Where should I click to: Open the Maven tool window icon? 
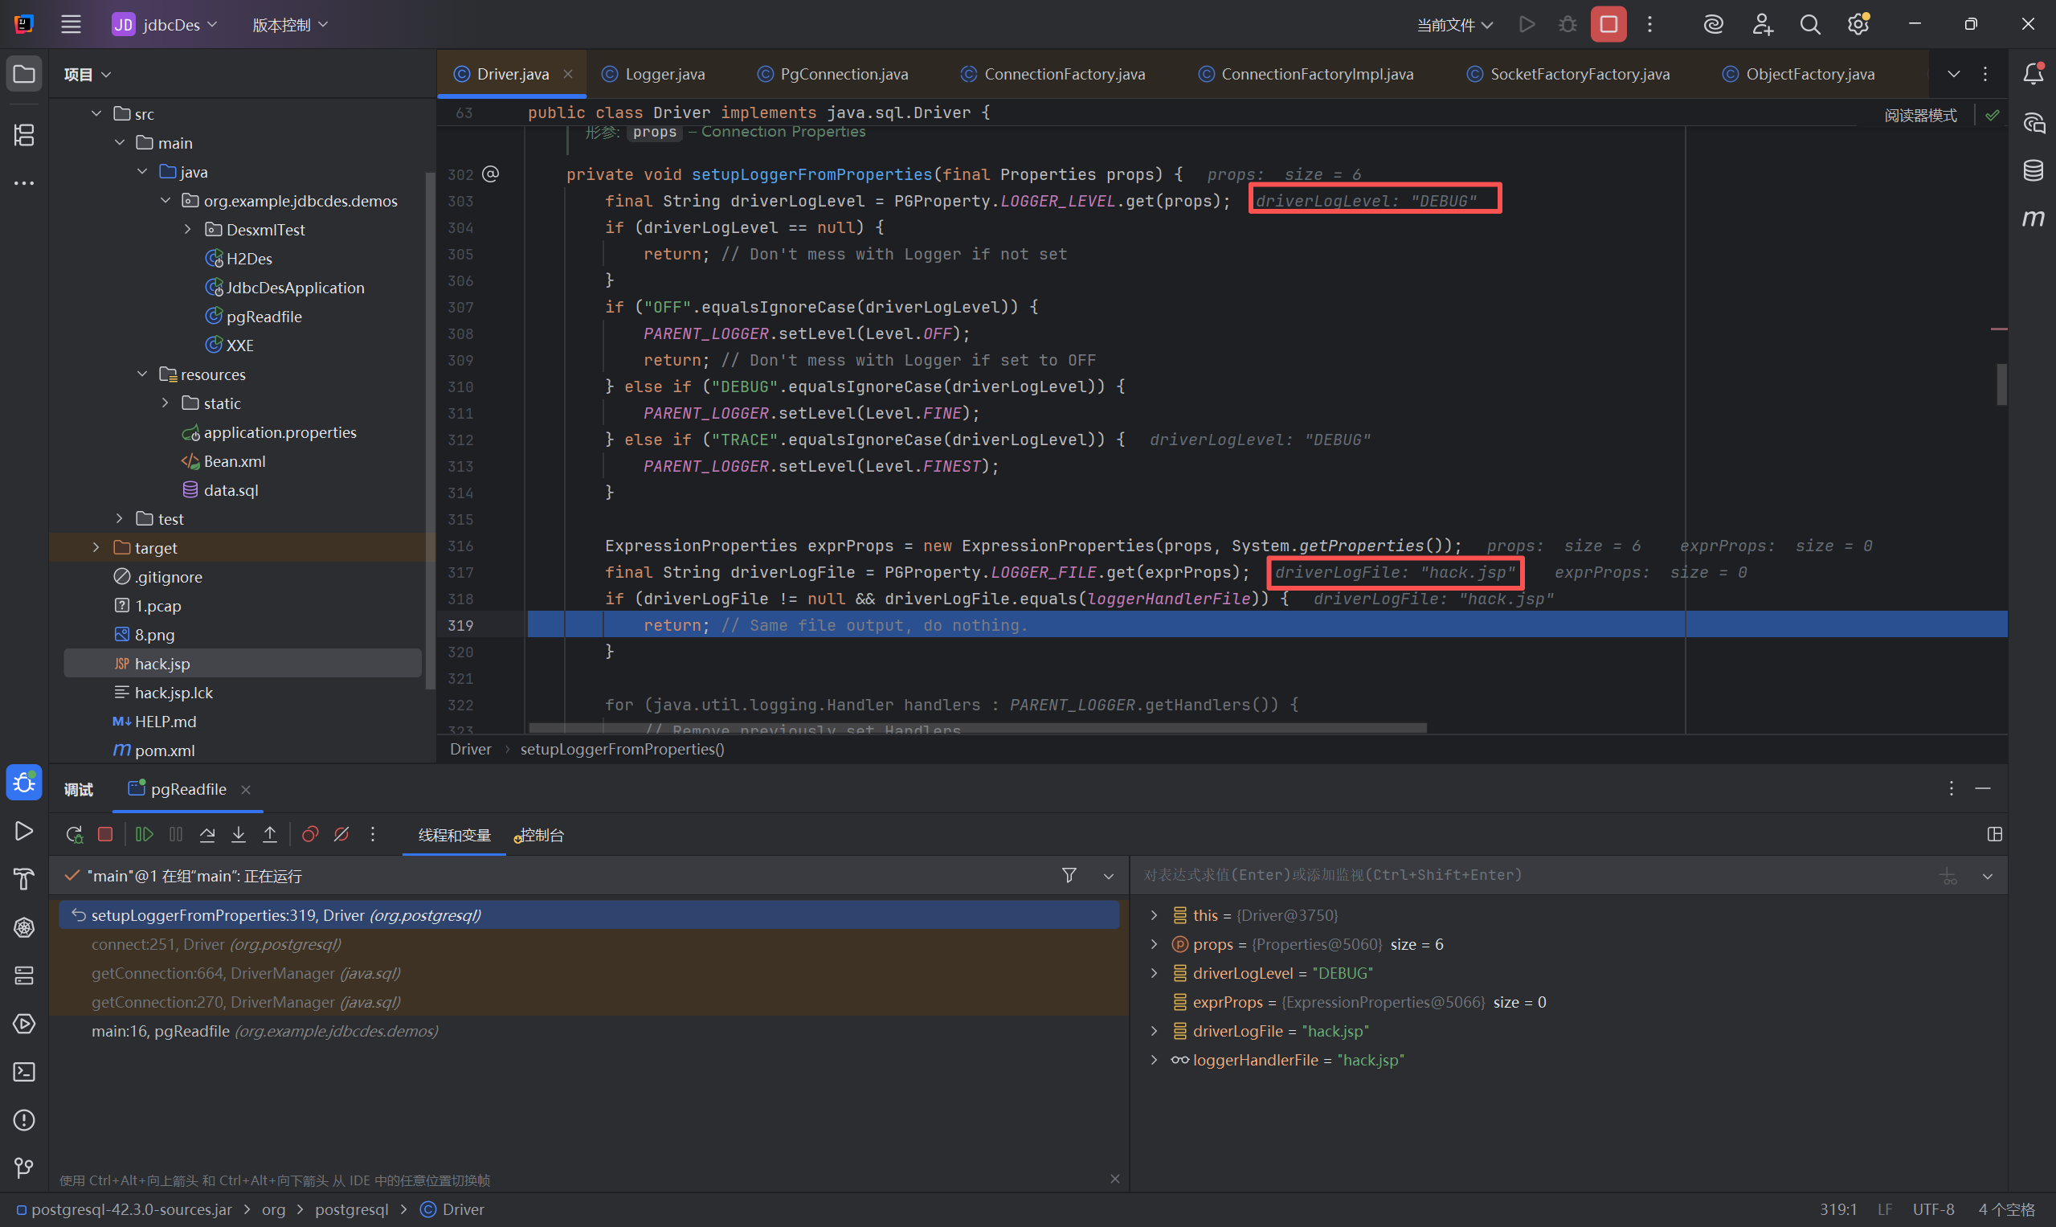click(2033, 219)
